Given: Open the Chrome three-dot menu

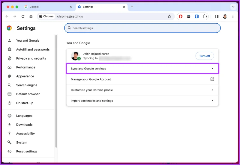Looking at the screenshot, I should 233,16.
